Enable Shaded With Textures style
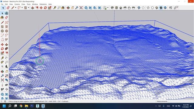The width and height of the screenshot is (194, 109). coord(161,8)
